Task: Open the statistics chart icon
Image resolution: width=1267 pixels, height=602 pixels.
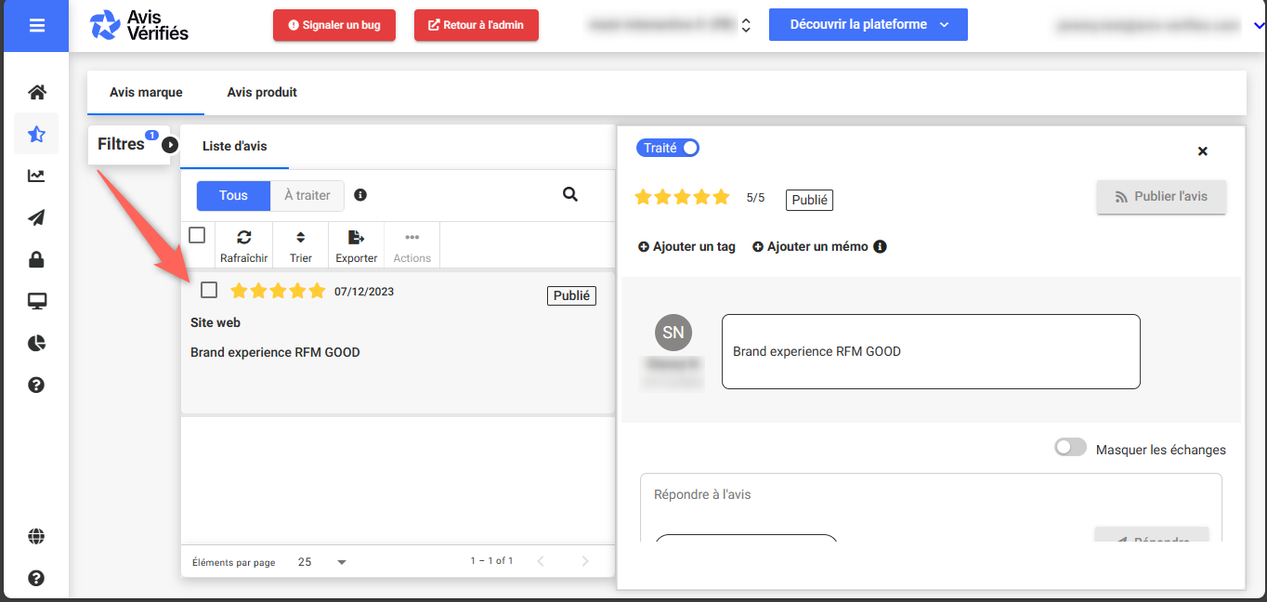Action: coord(36,176)
